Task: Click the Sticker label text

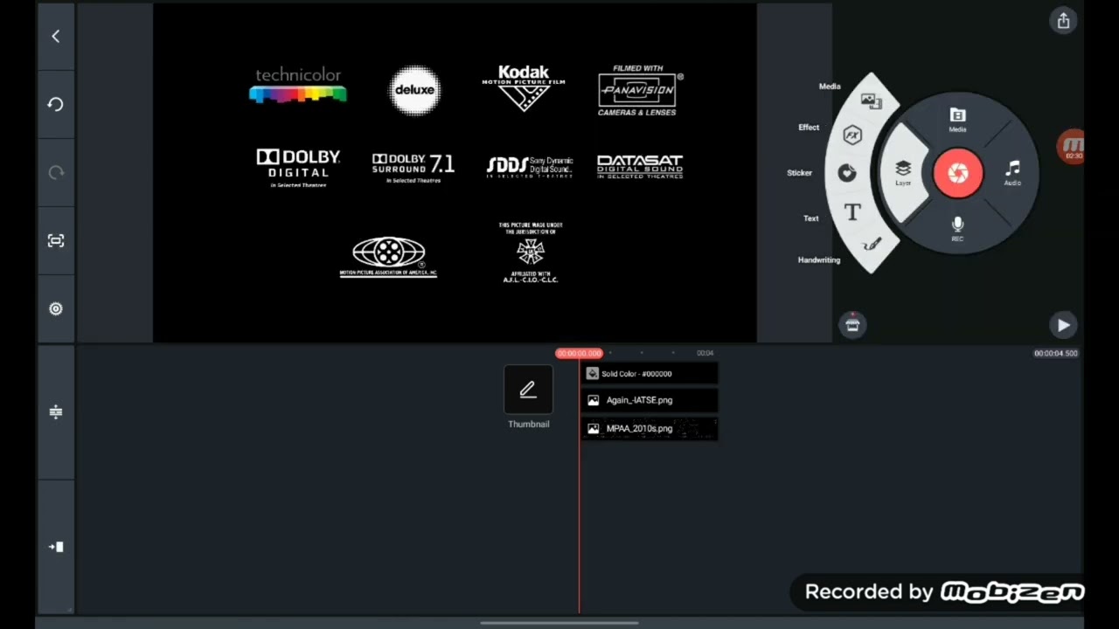Action: point(799,173)
